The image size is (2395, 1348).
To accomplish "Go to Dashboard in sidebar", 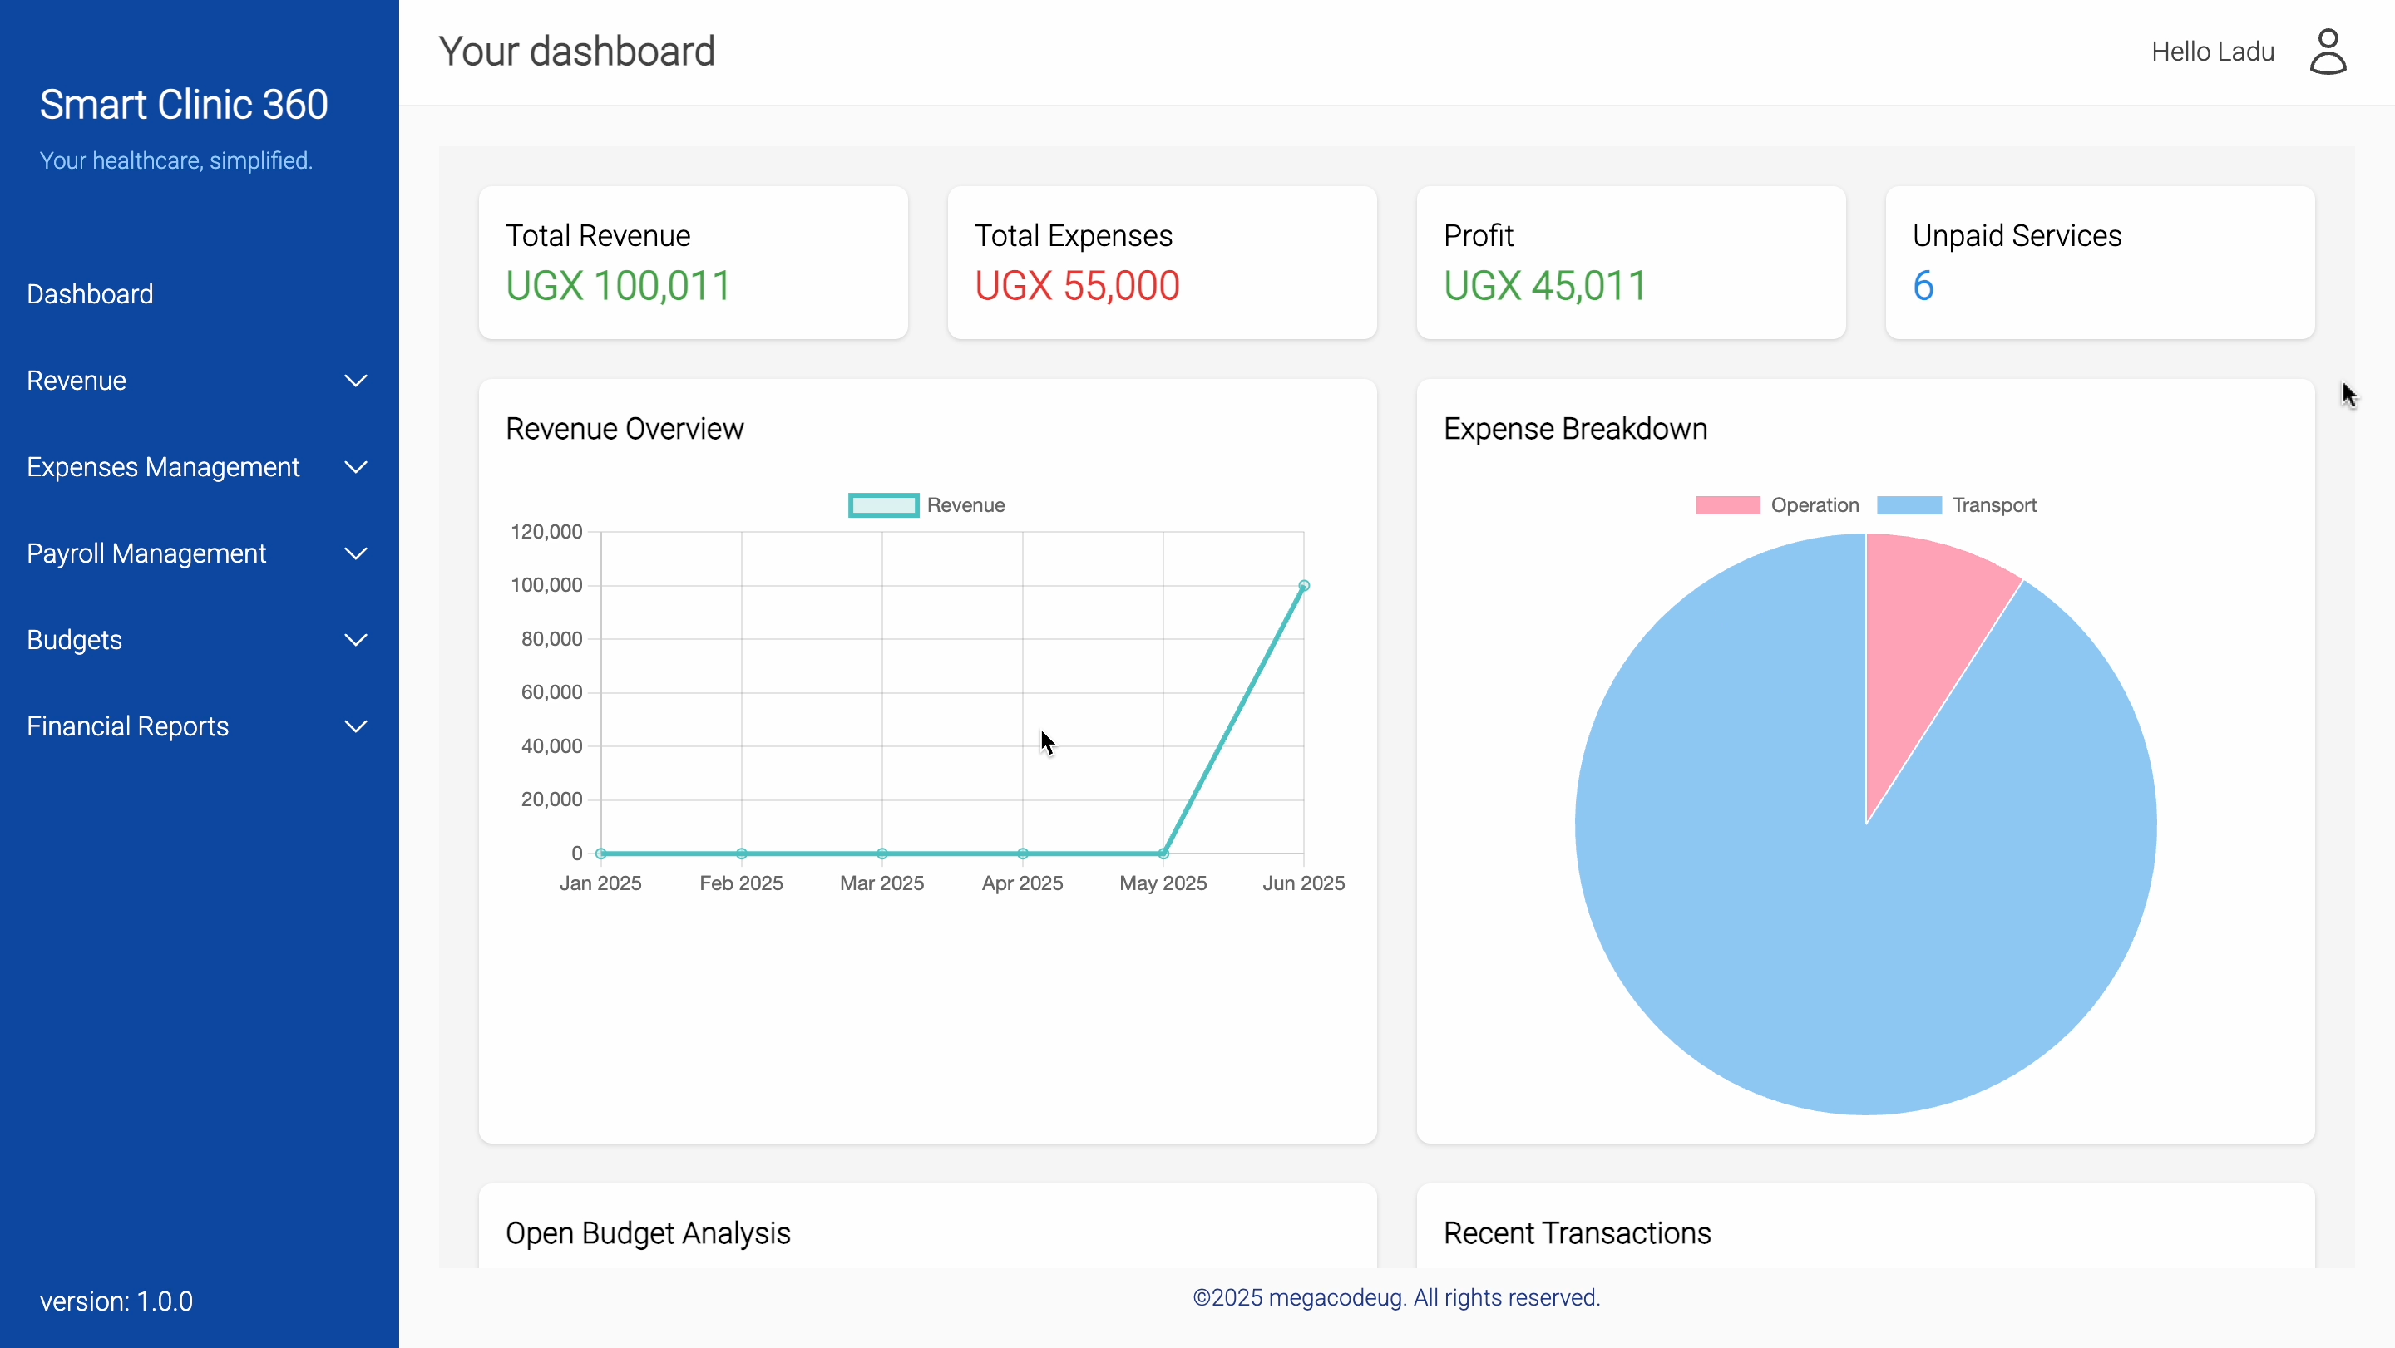I will click(90, 294).
